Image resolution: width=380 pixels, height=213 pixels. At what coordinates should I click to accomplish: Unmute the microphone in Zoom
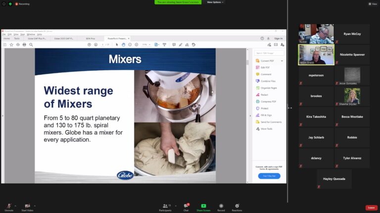click(x=9, y=207)
